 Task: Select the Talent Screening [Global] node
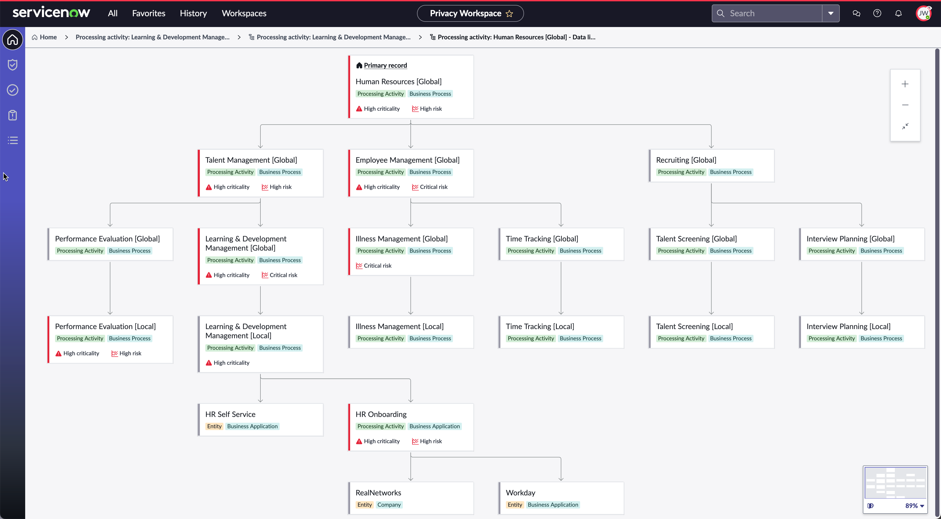tap(711, 244)
